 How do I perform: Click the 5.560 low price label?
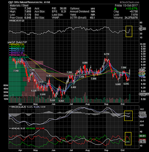coord(61,101)
